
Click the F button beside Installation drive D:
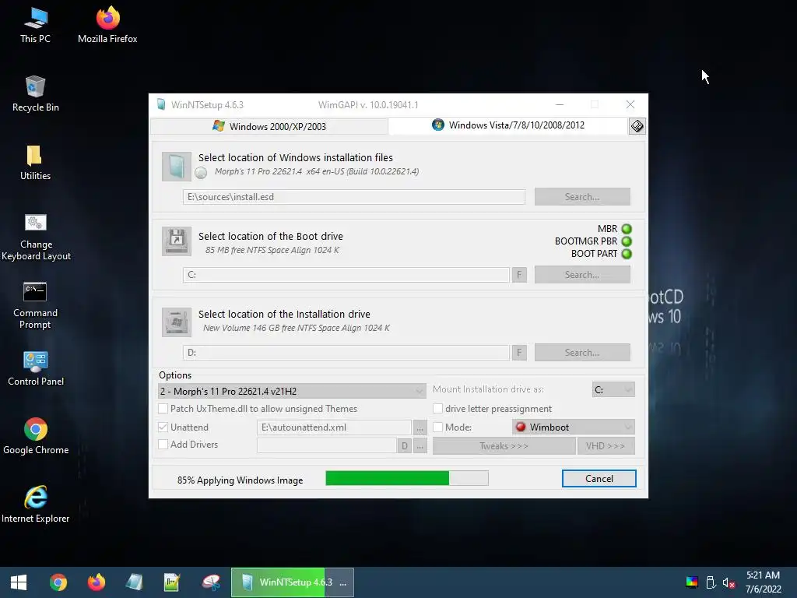coord(519,353)
